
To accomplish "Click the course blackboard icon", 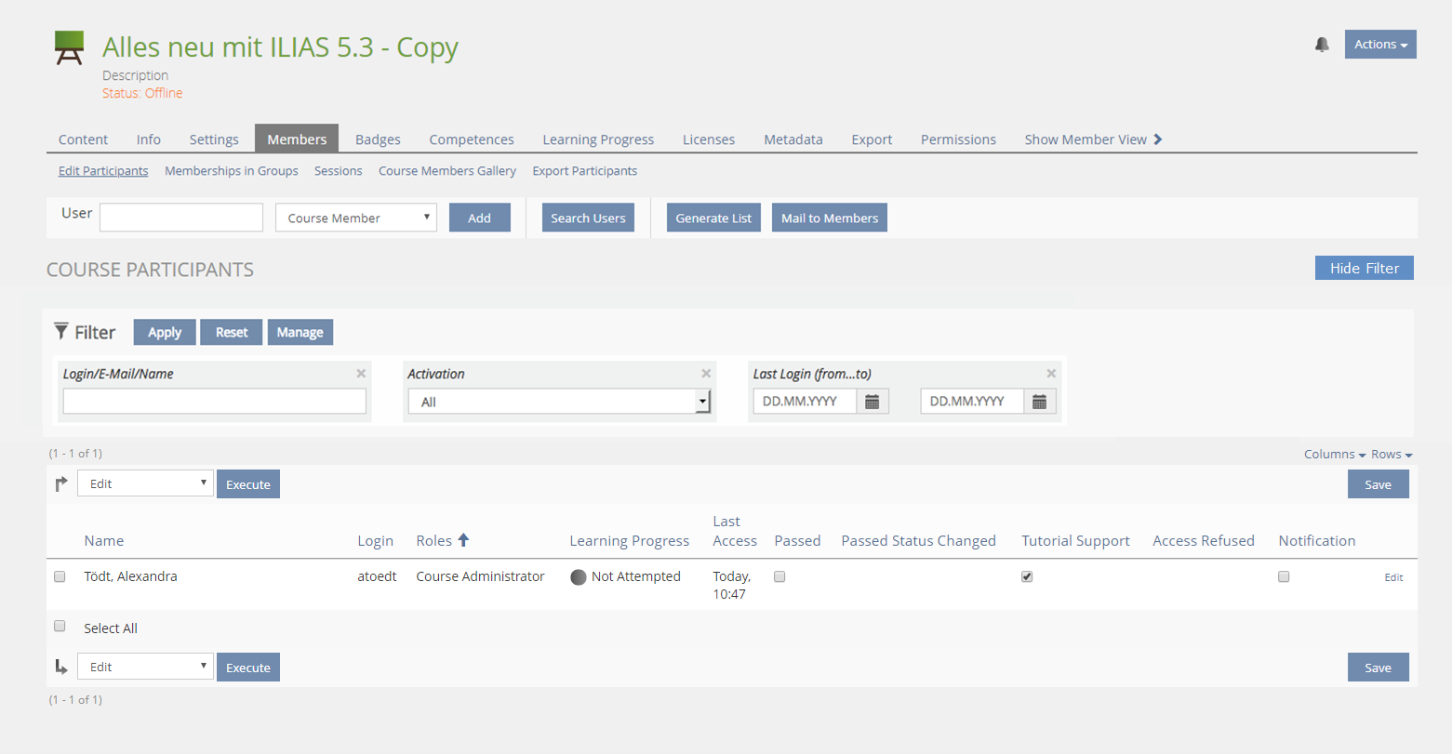I will coord(70,48).
